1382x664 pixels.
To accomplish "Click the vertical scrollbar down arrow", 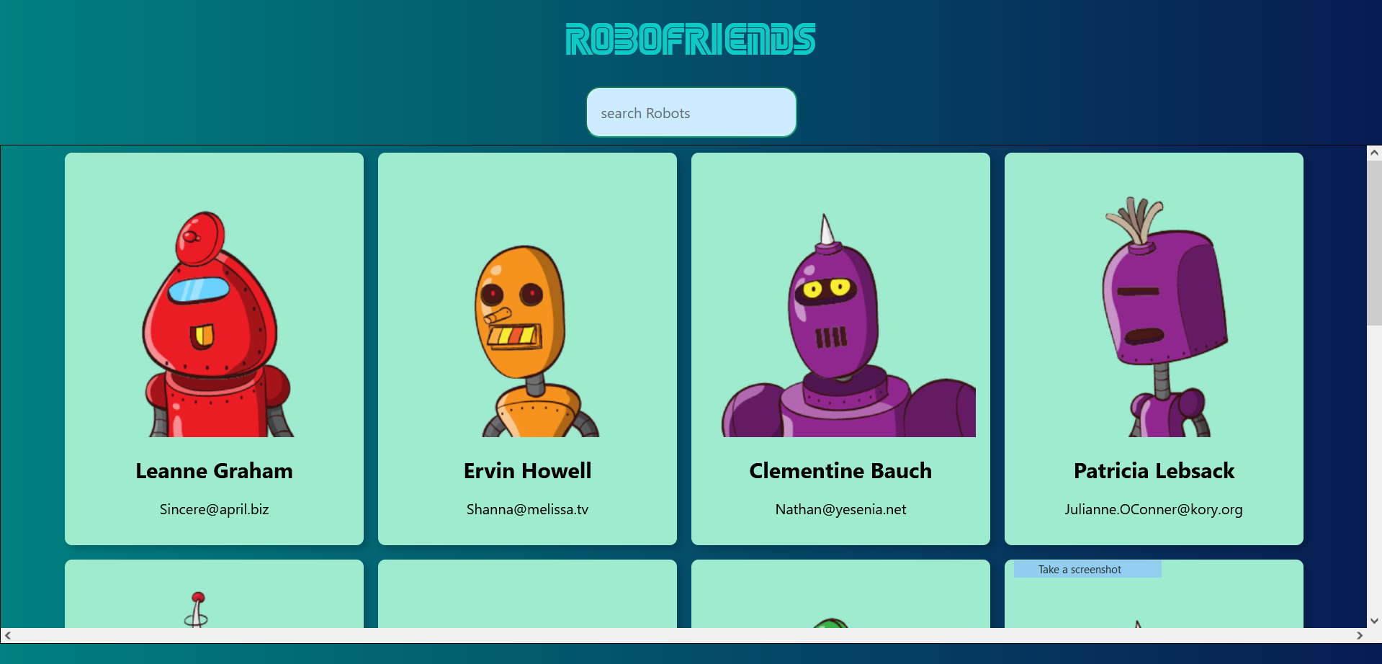I will 1374,621.
